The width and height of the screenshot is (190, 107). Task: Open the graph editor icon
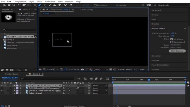[107, 78]
